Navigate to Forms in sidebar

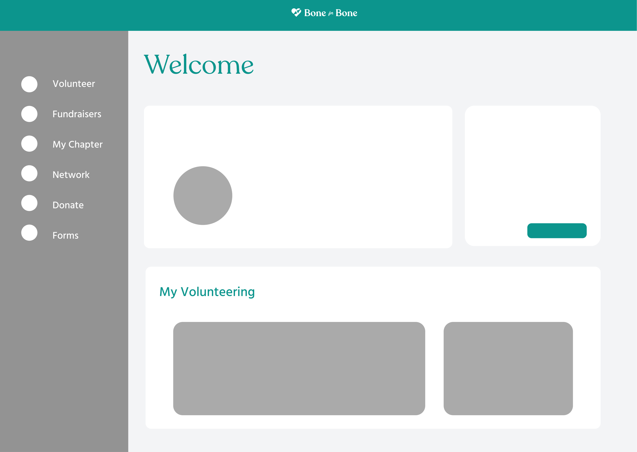(x=65, y=236)
